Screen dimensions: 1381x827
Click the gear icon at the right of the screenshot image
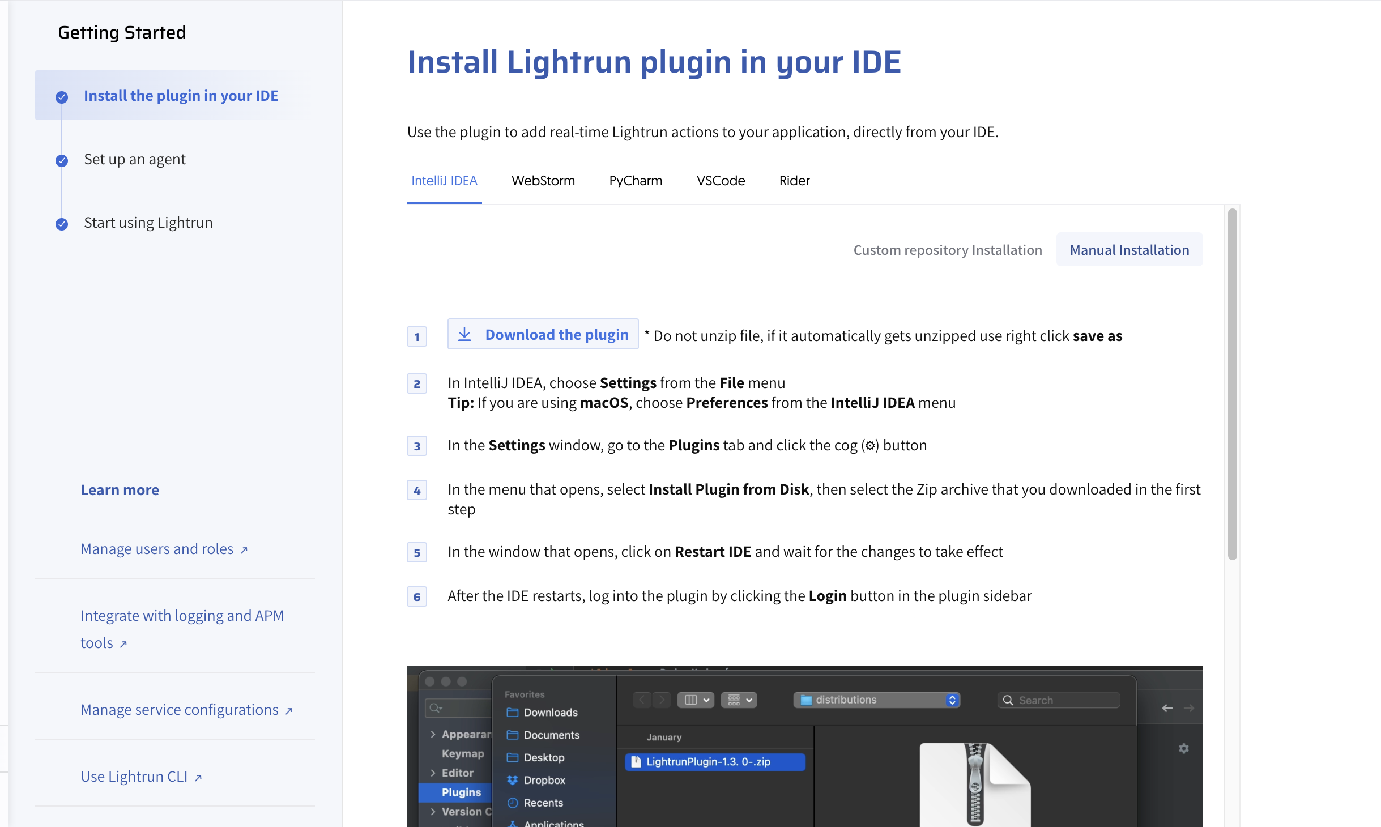click(x=1183, y=748)
